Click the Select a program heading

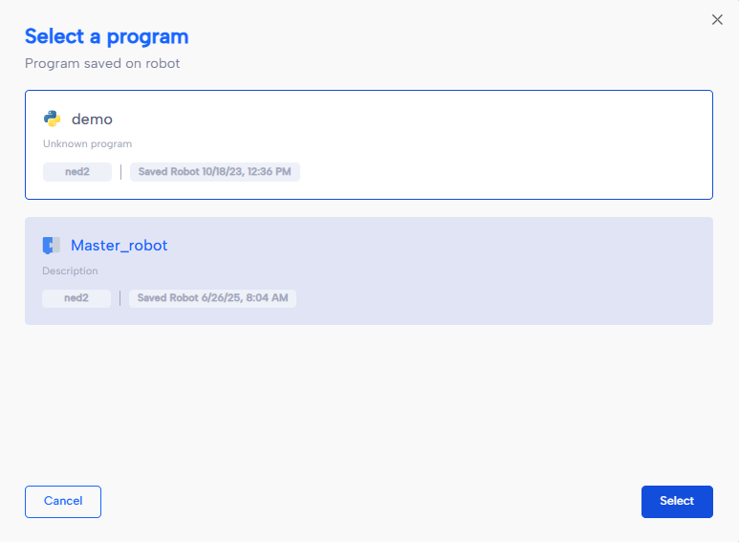click(106, 36)
